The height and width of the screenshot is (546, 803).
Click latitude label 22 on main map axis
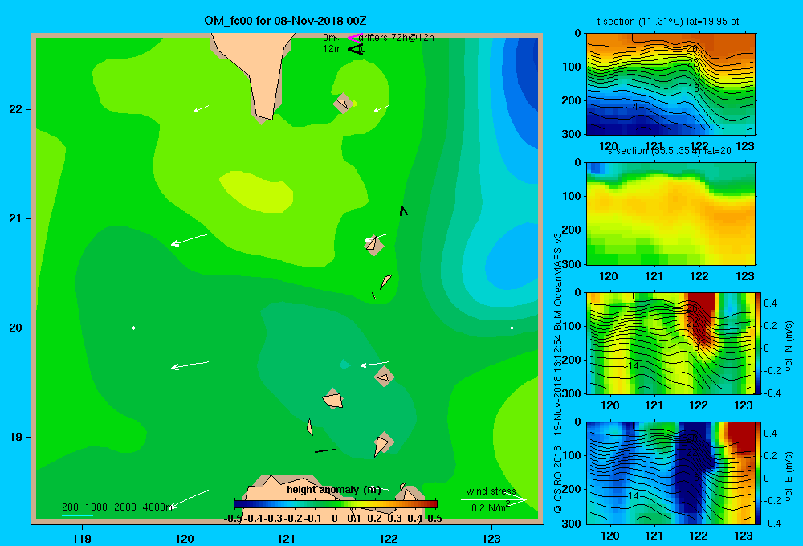15,109
